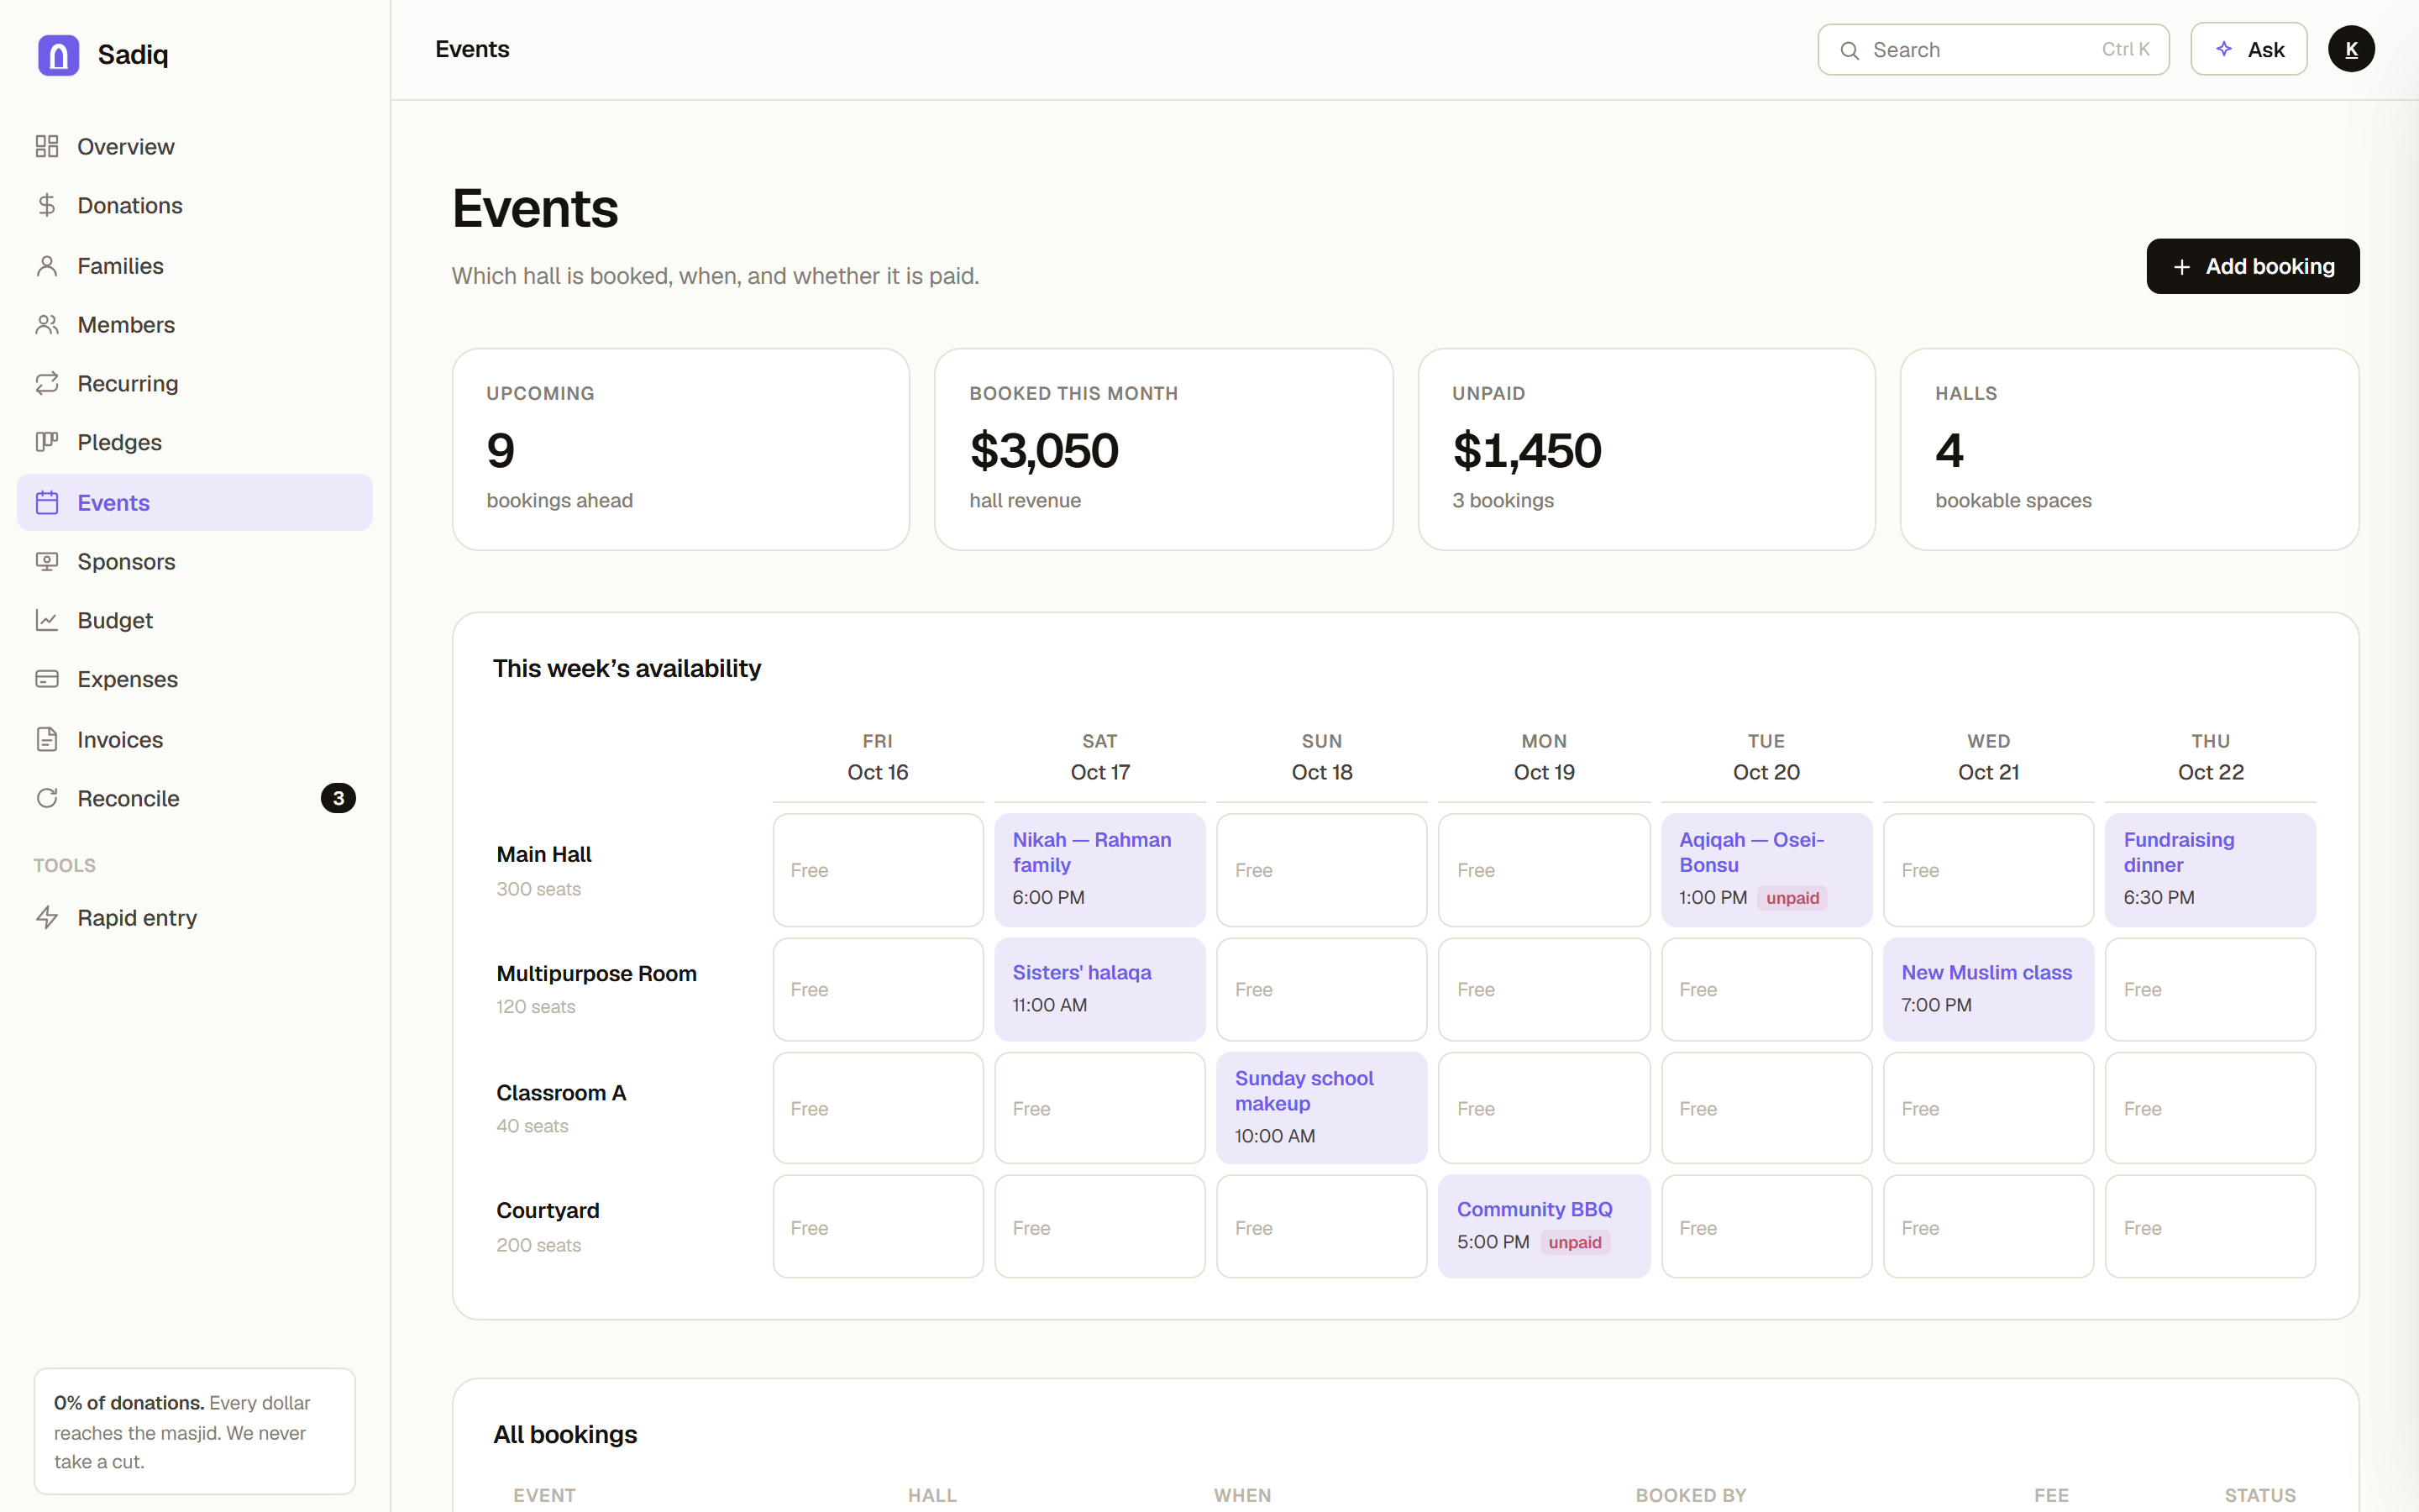This screenshot has width=2419, height=1512.
Task: Open the Sisters' halaqa booking
Action: tap(1099, 989)
